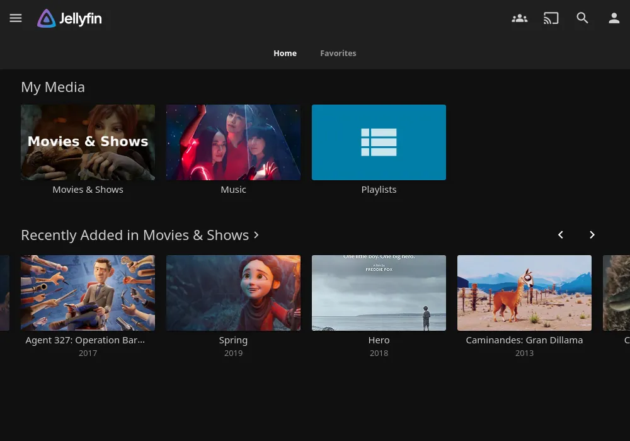
Task: Expand Recently Added in Movies & Shows
Action: pos(140,235)
